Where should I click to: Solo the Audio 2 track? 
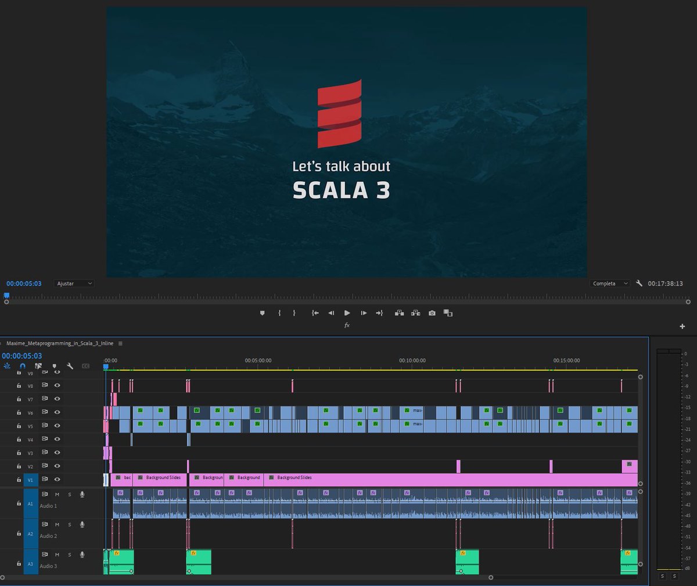[x=70, y=524]
